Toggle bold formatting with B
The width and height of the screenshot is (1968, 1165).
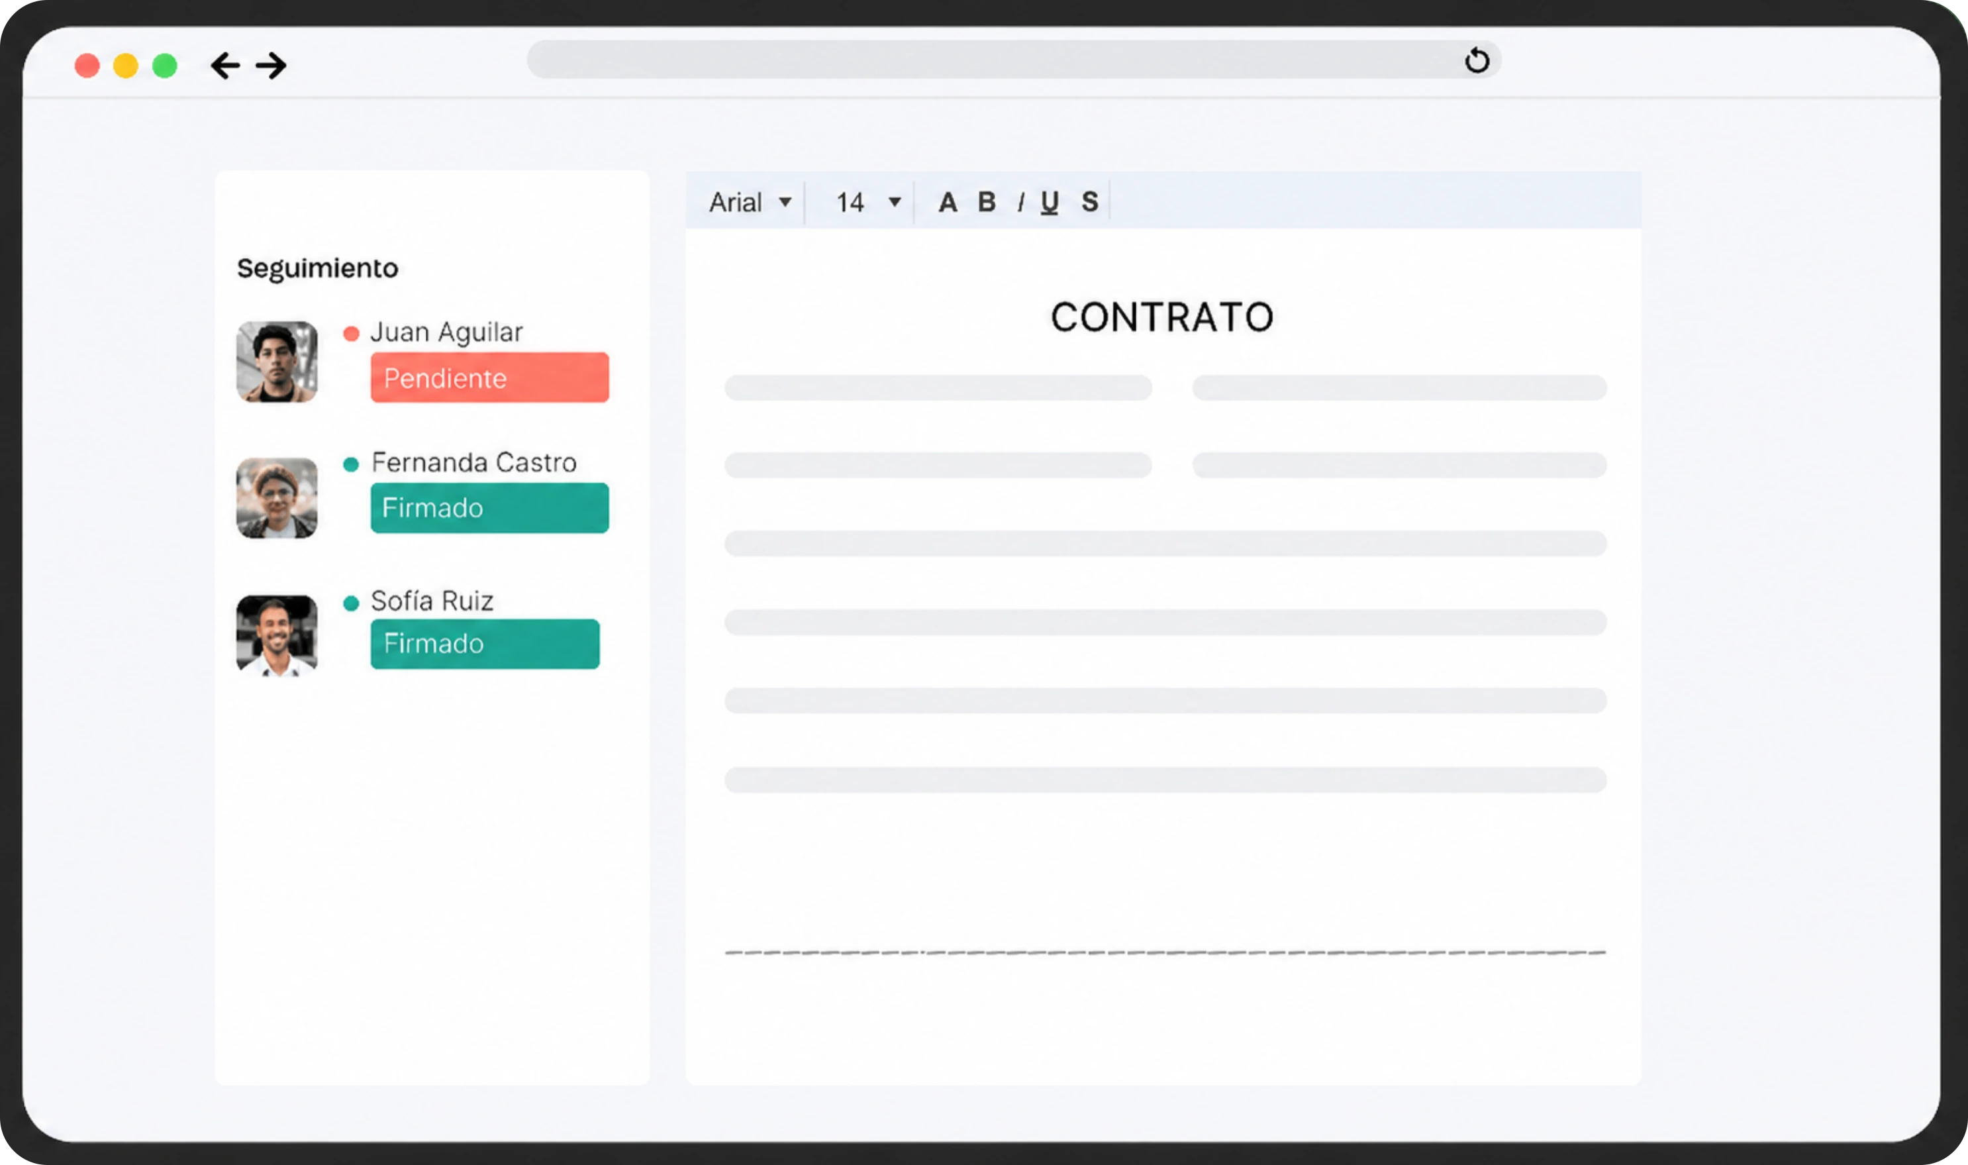coord(987,203)
